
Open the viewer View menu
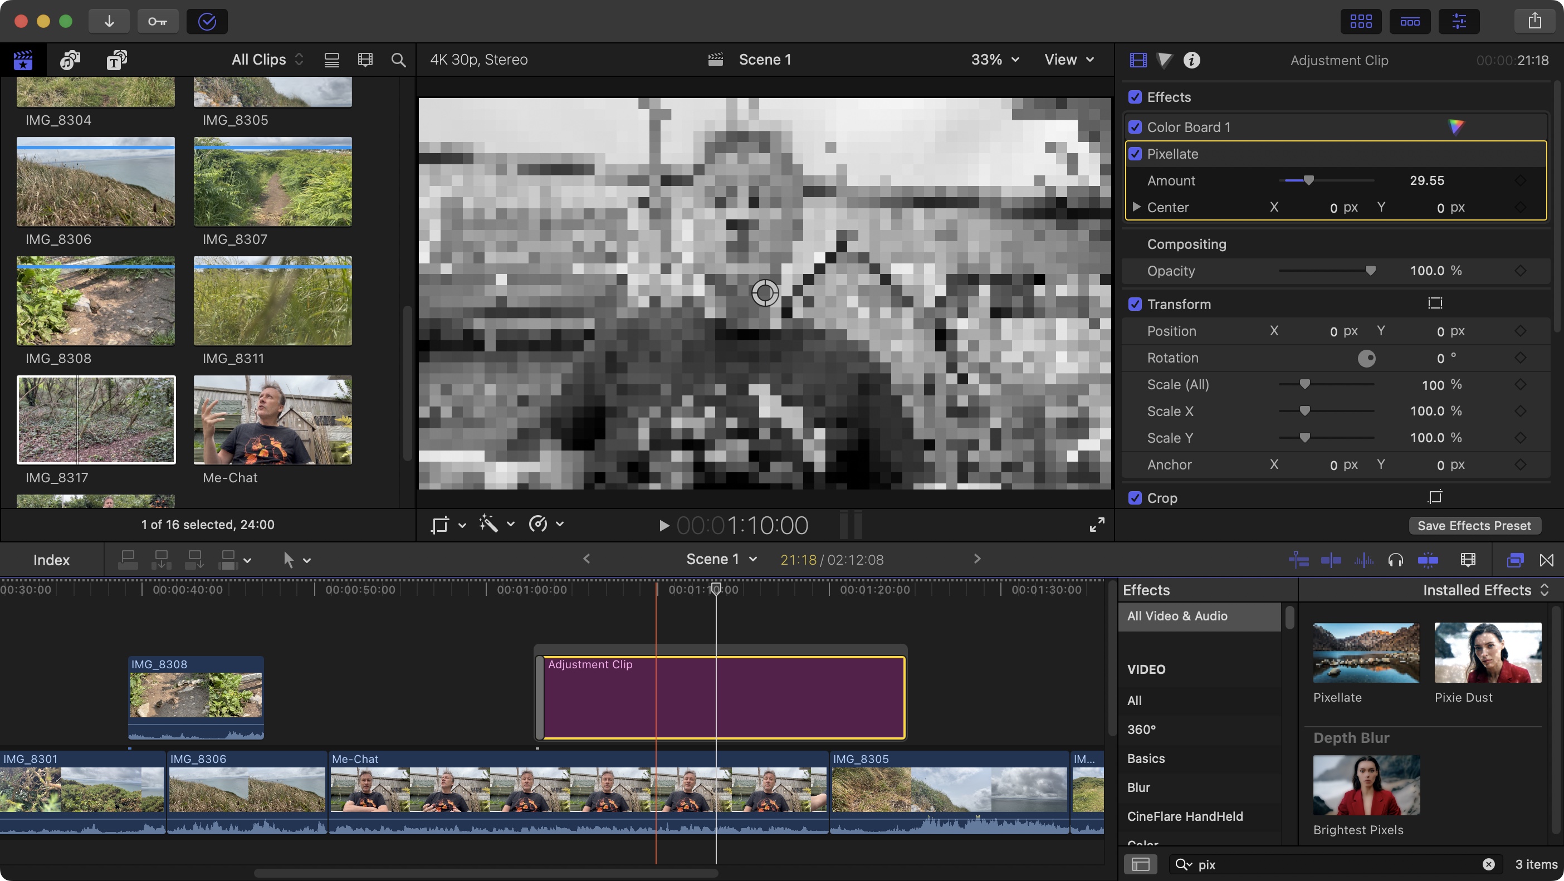[1068, 60]
